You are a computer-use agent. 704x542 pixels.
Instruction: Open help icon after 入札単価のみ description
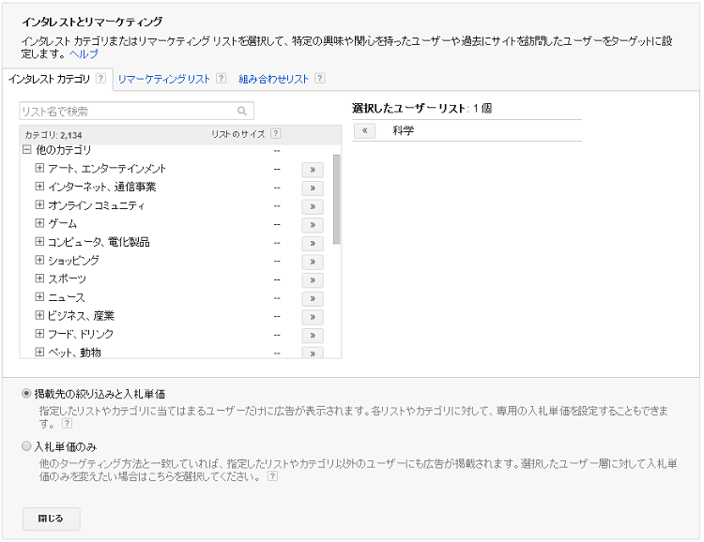pyautogui.click(x=272, y=476)
